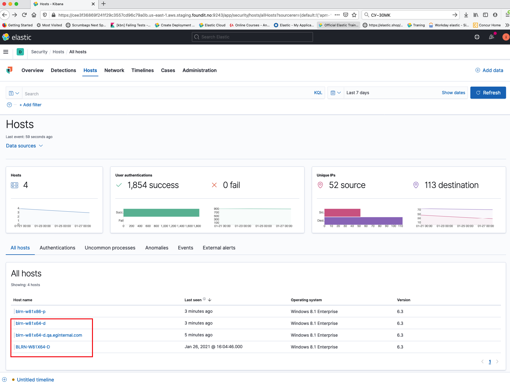
Task: Click the Pocket save icon
Action: tap(346, 15)
